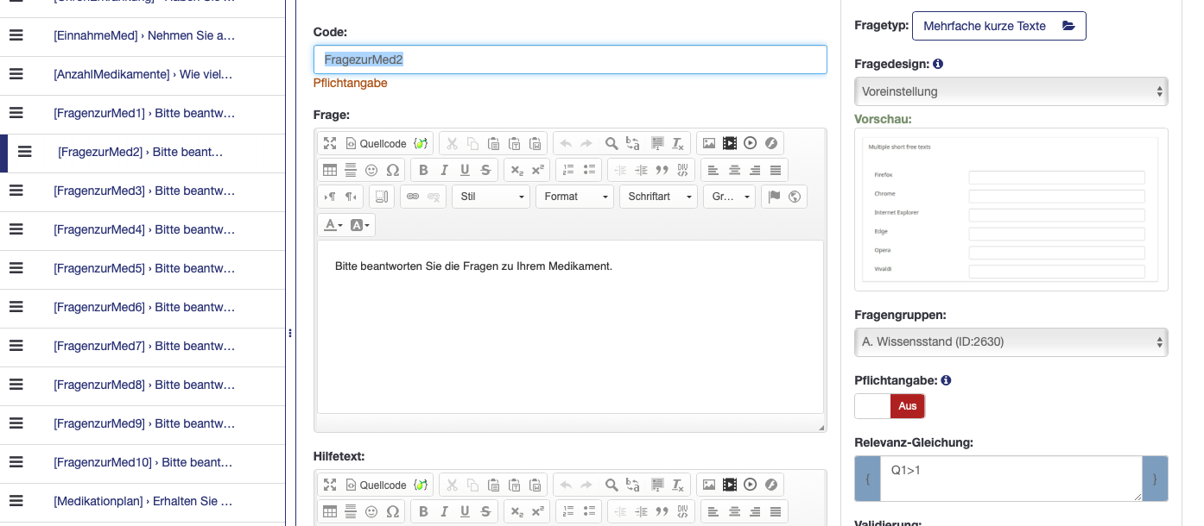This screenshot has height=526, width=1204.
Task: Insert special character (Omega) in Frage editor
Action: tap(393, 171)
